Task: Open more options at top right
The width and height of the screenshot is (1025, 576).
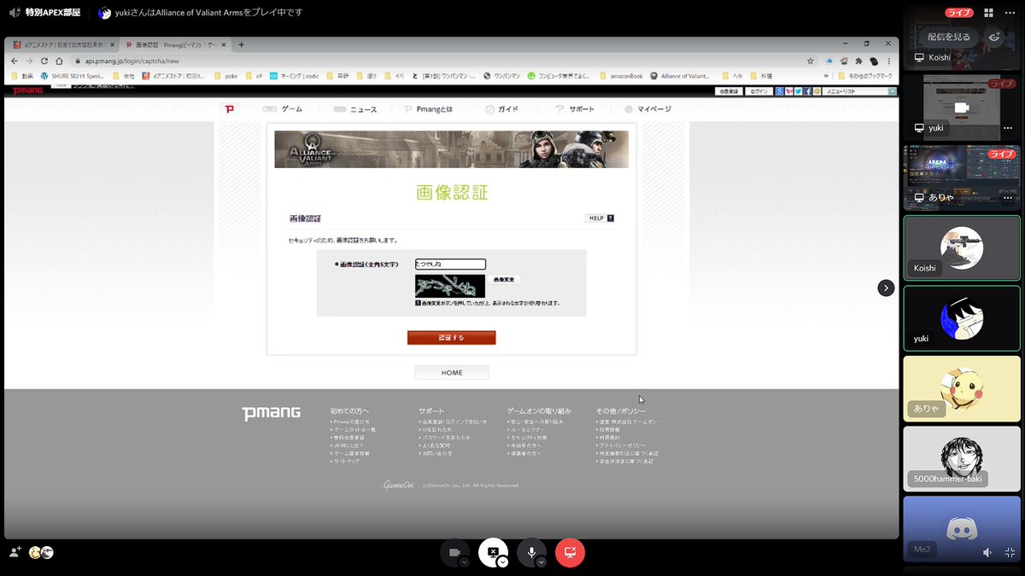Action: tap(1009, 13)
